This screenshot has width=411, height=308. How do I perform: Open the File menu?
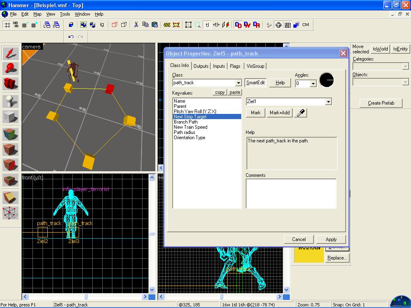pos(13,14)
